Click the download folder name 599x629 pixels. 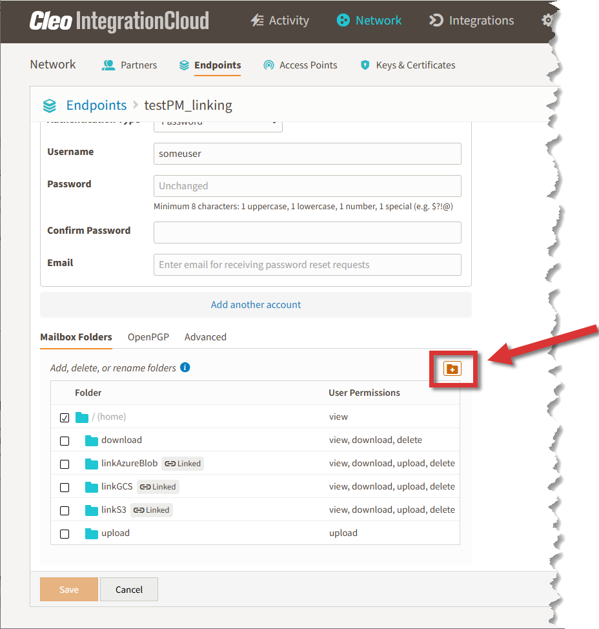click(121, 440)
